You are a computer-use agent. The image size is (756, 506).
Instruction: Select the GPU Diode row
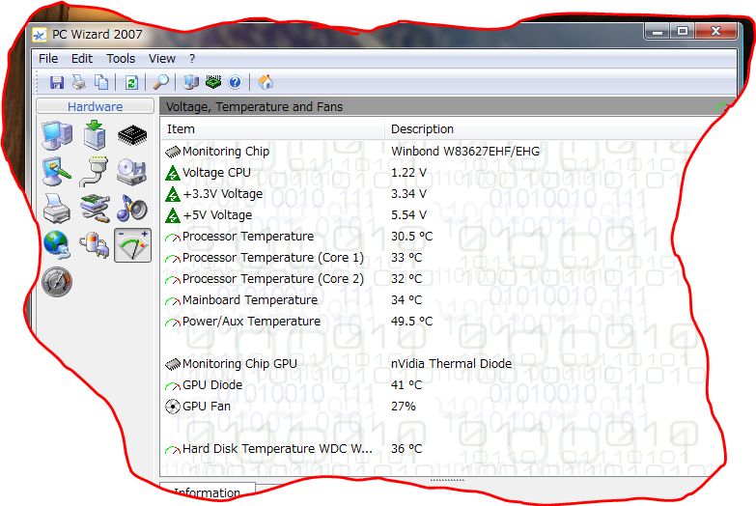coord(434,384)
